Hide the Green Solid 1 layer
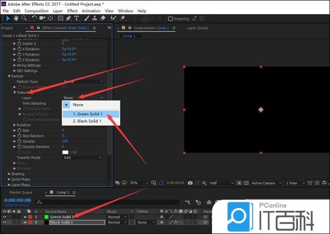The height and width of the screenshot is (234, 330). 5,217
